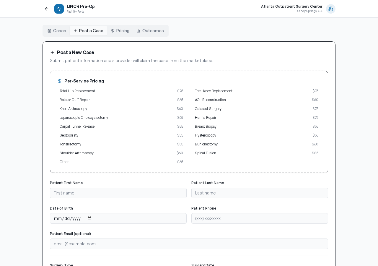Image resolution: width=378 pixels, height=266 pixels.
Task: Click the Spinal Fusion pricing entry
Action: coord(256,153)
